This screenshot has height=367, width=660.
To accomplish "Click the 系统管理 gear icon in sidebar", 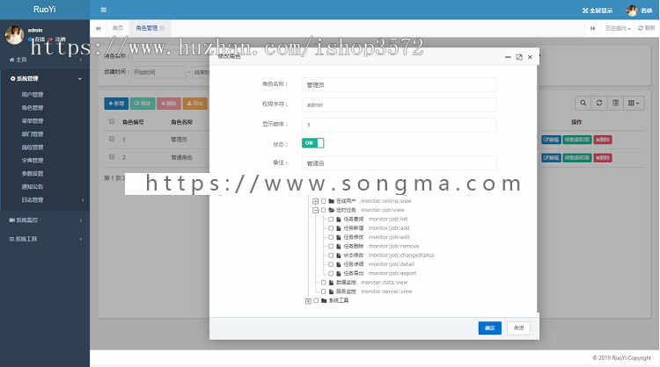I will coord(12,78).
